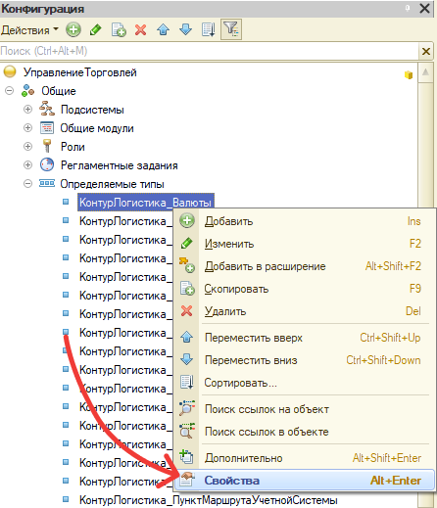Choose Дополнительно from context menu
This screenshot has height=508, width=437.
305,458
